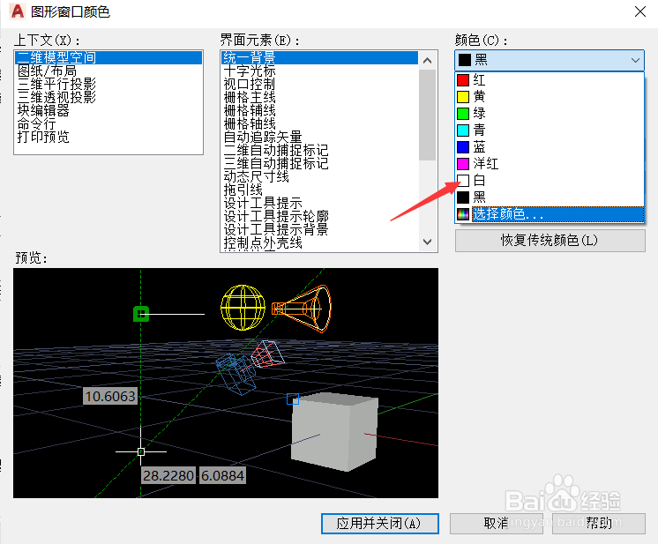Click 应用并关闭(A) button
Viewport: 658px width, 544px height.
coord(380,524)
